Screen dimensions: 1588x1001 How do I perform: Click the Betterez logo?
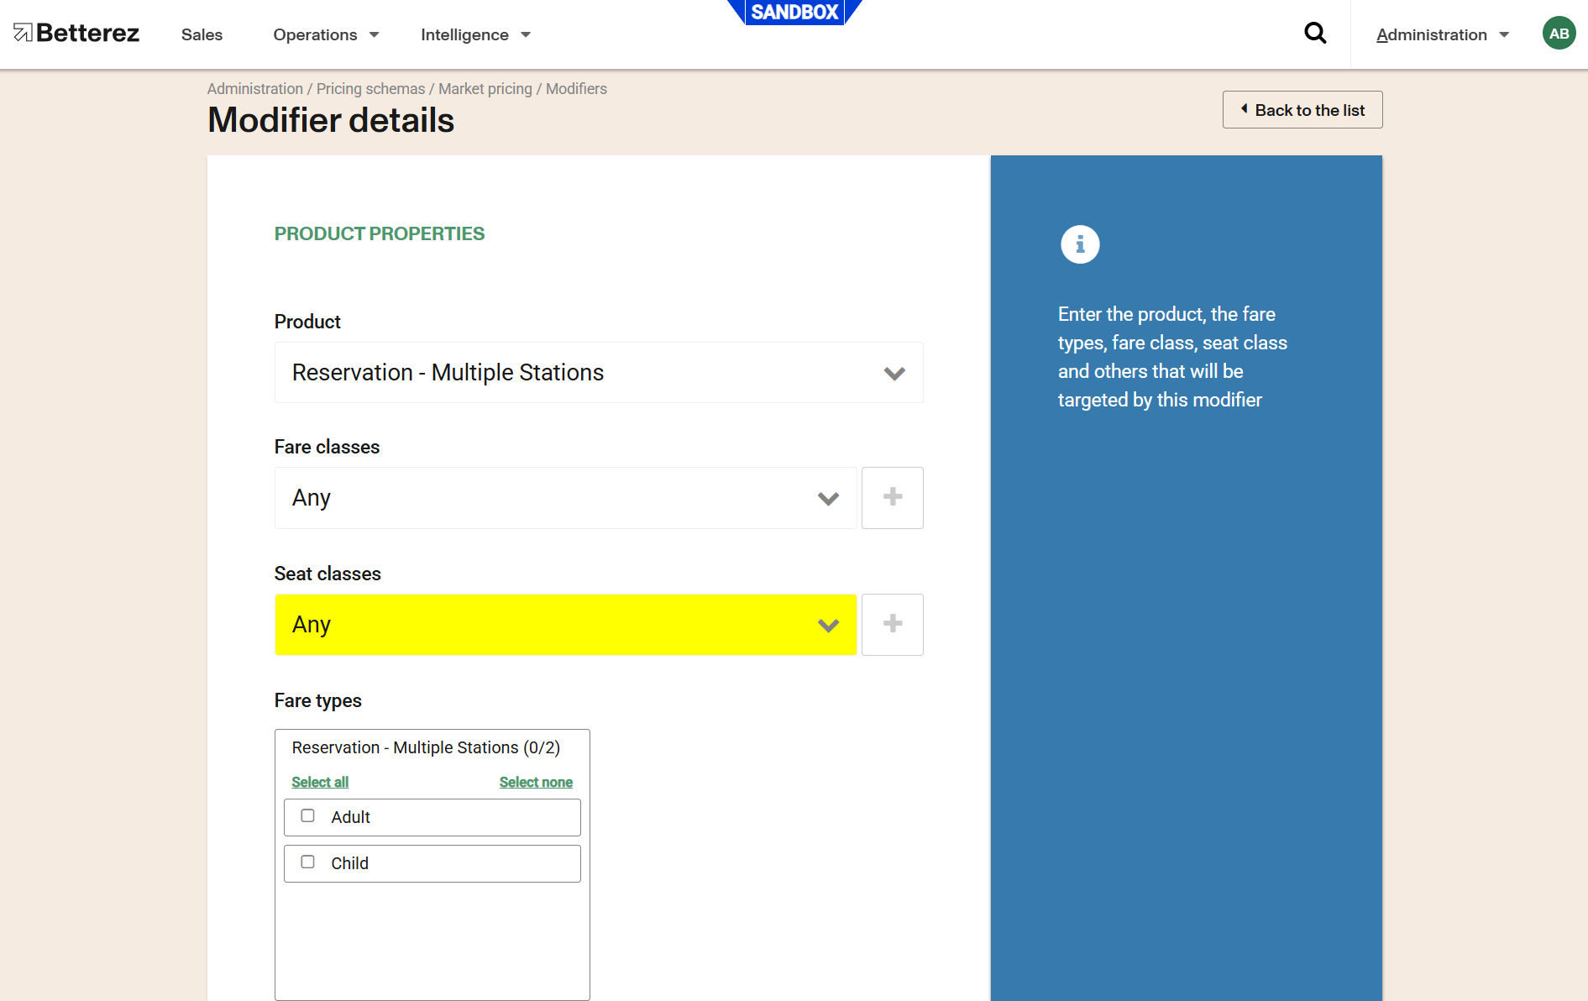(76, 34)
